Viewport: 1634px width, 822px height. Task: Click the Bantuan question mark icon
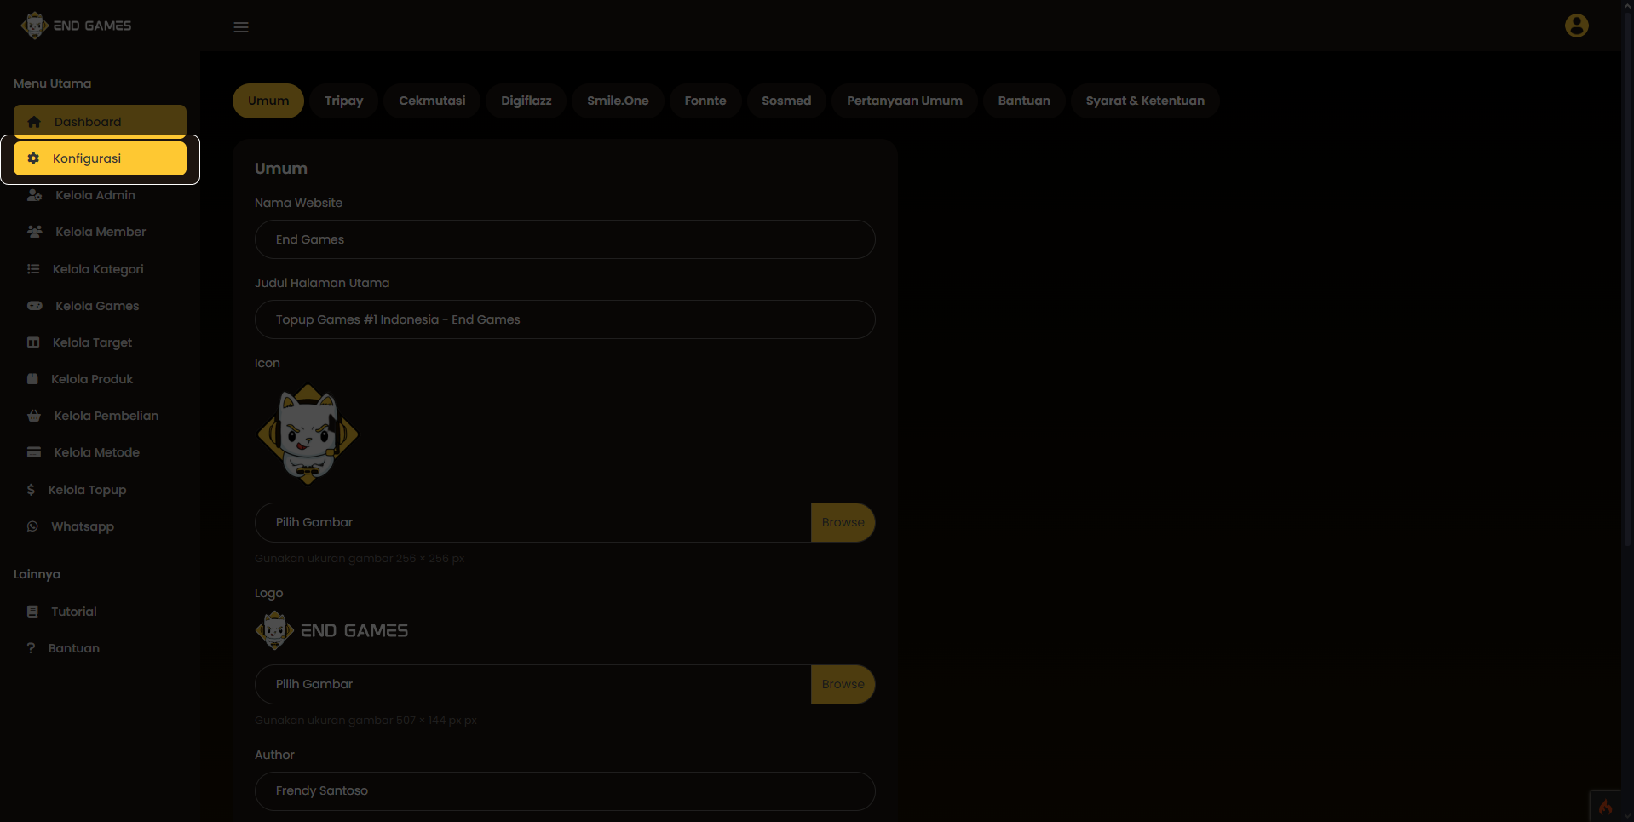click(31, 648)
